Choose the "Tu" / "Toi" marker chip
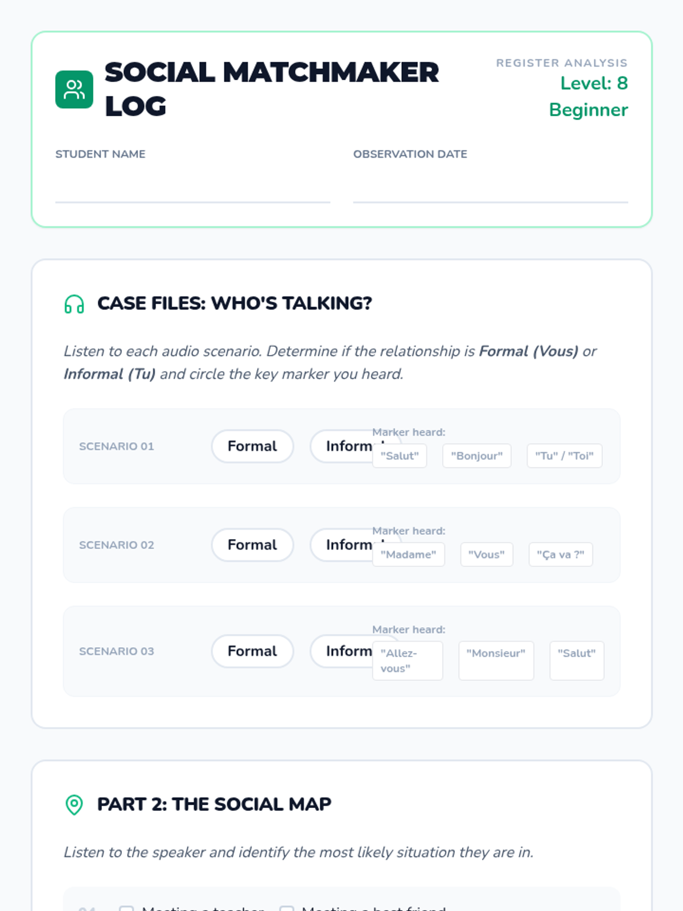The image size is (683, 911). [565, 456]
